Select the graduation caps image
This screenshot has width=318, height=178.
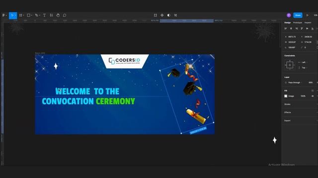[x=187, y=96]
